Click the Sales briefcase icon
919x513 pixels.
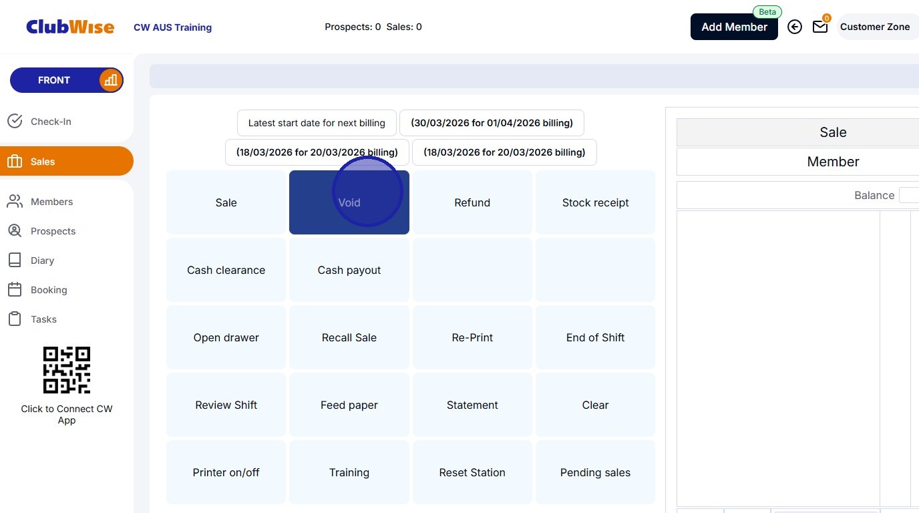pos(15,162)
